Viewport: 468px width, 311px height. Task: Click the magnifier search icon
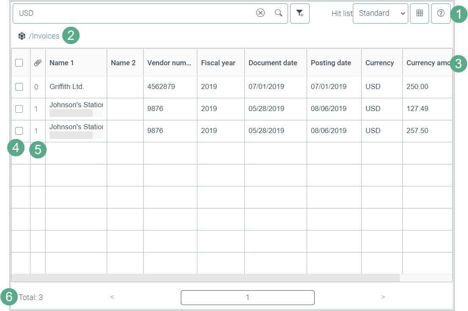click(x=278, y=13)
